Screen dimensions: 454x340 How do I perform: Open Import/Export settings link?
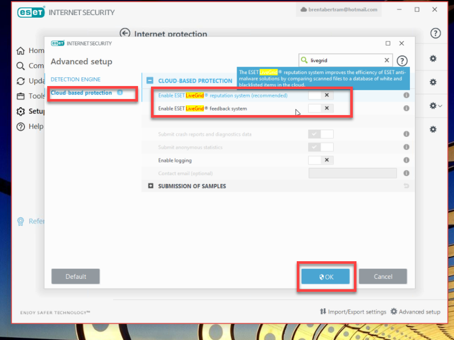click(353, 311)
